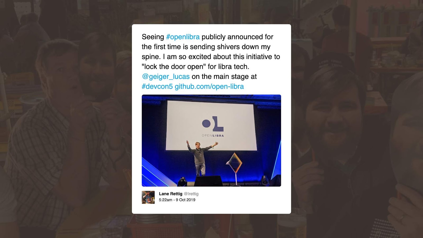423x238 pixels.
Task: Click the tweet's first line starting with Seeing
Action: pyautogui.click(x=208, y=37)
